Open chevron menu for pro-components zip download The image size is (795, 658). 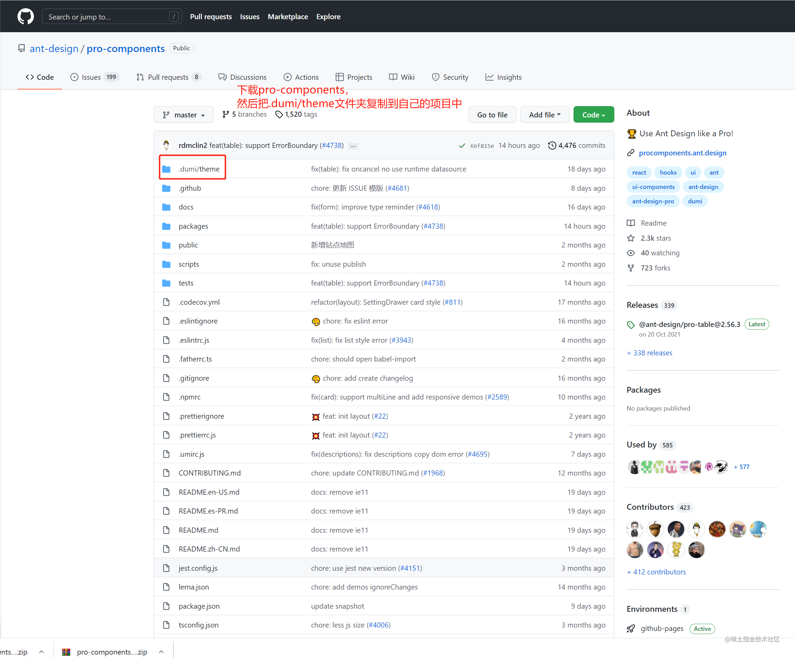(161, 651)
